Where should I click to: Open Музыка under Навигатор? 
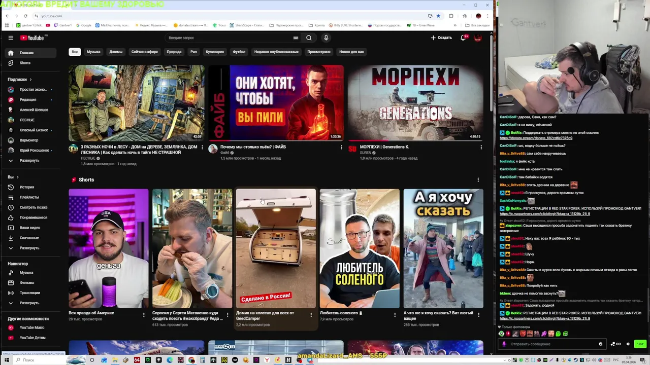click(x=31, y=272)
